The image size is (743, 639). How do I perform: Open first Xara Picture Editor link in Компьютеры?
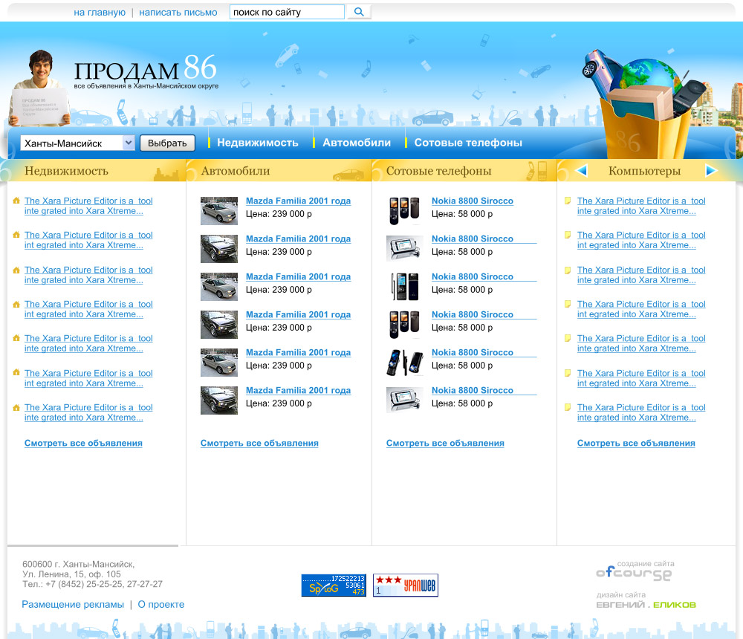641,206
